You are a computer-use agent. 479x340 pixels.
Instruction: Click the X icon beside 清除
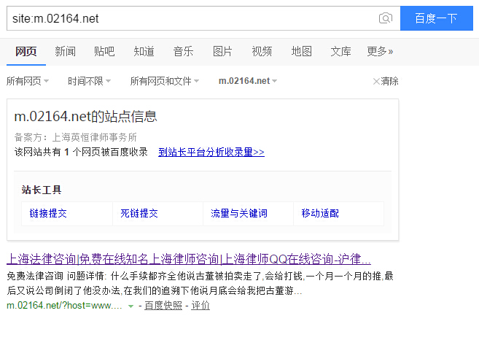click(376, 81)
